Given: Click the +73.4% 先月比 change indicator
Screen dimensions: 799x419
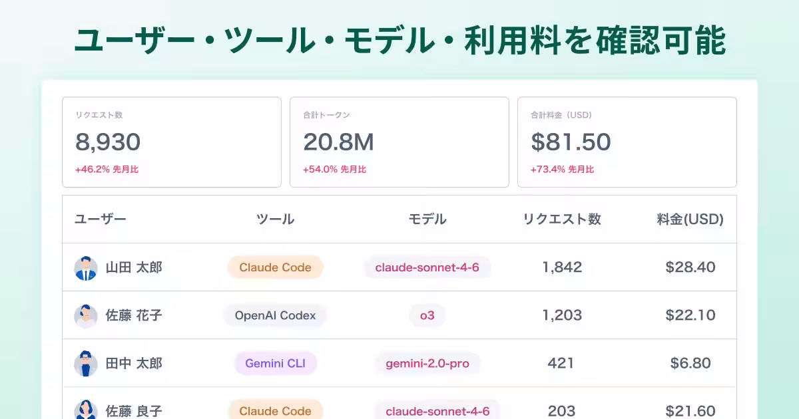Looking at the screenshot, I should (x=562, y=170).
